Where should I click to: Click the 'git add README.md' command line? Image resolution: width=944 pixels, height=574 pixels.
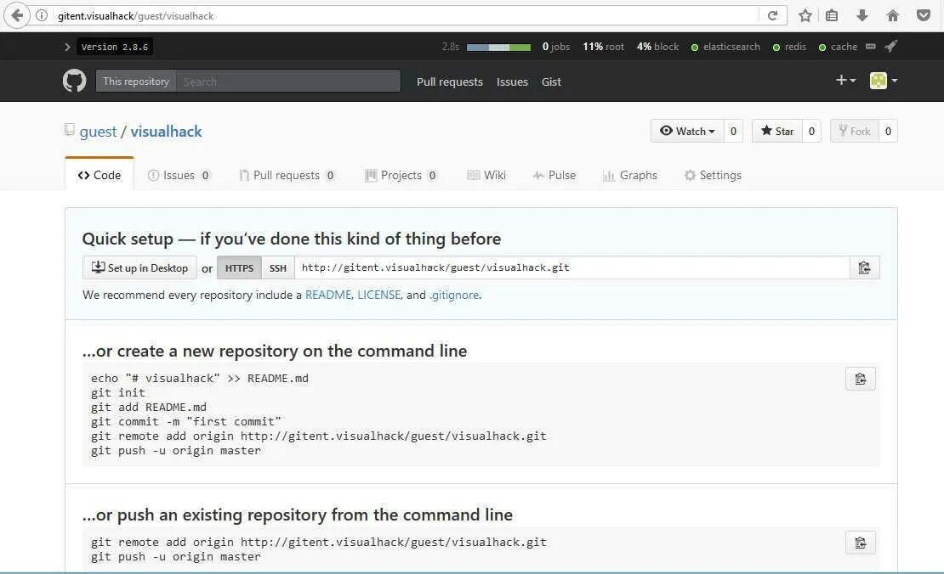click(149, 407)
